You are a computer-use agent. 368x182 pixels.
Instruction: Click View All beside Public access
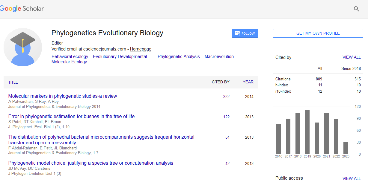tap(352, 178)
